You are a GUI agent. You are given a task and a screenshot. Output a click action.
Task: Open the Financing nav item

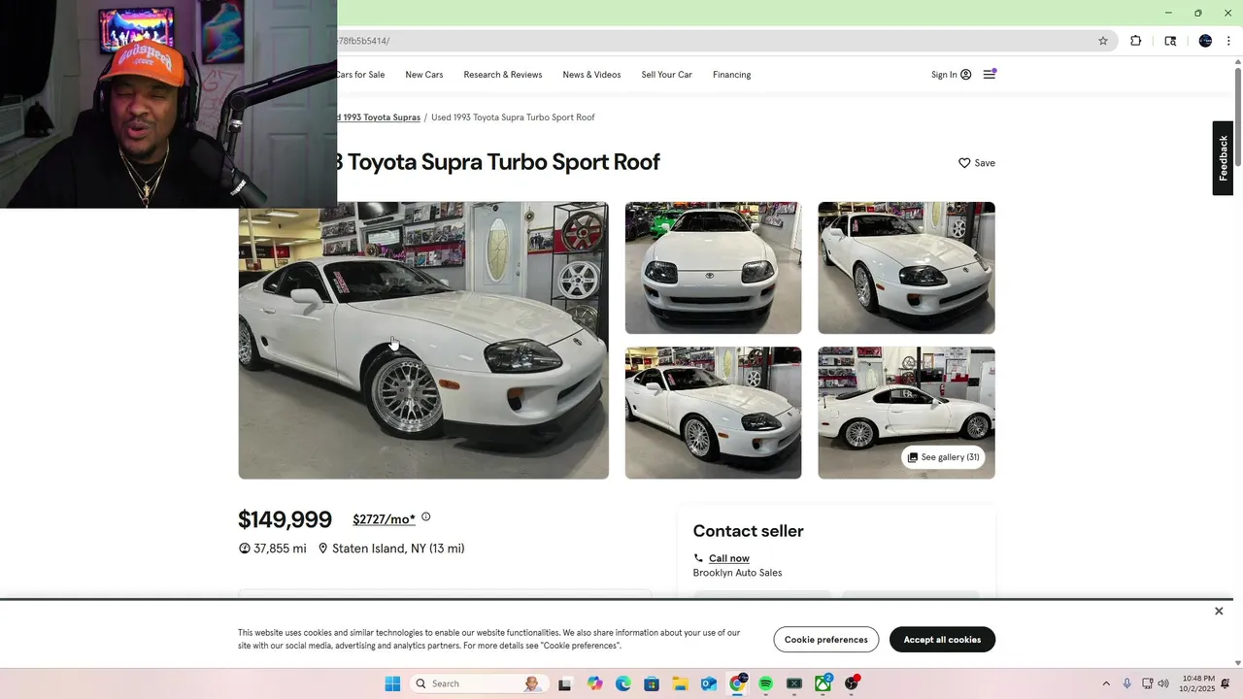(x=731, y=75)
